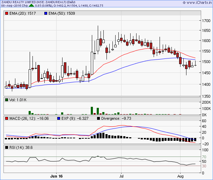This screenshot has width=213, height=180.
Task: Click the 100K volume axis label
Action: [x=206, y=109]
